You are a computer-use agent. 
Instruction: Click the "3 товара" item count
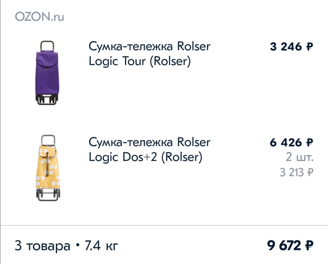click(x=42, y=246)
